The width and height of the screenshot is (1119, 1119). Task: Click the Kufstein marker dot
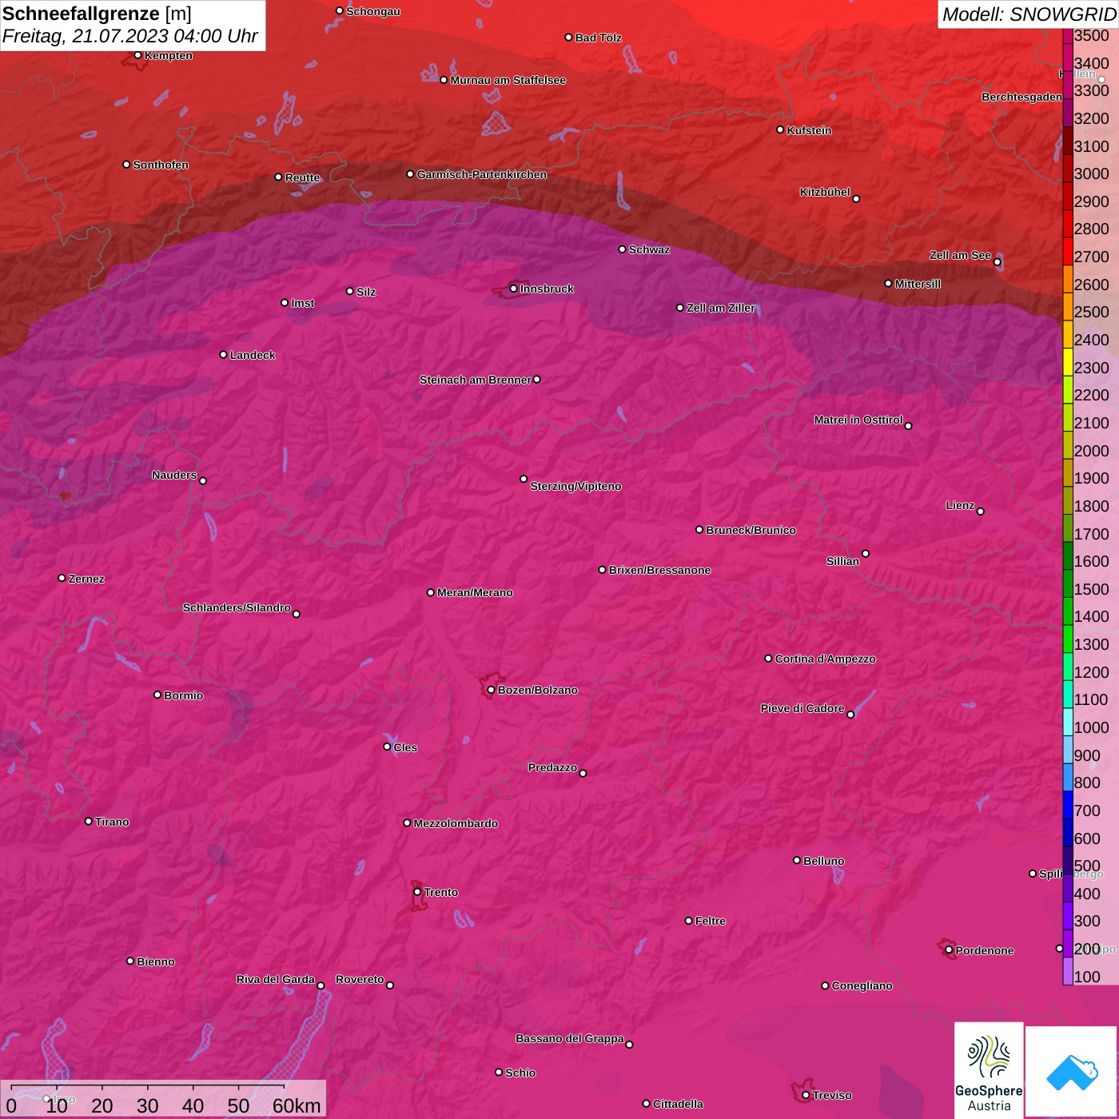pyautogui.click(x=781, y=129)
